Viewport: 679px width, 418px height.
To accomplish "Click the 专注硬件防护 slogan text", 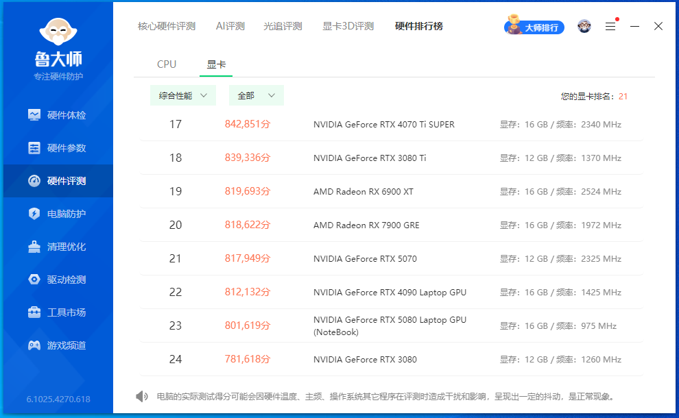I will coord(58,77).
